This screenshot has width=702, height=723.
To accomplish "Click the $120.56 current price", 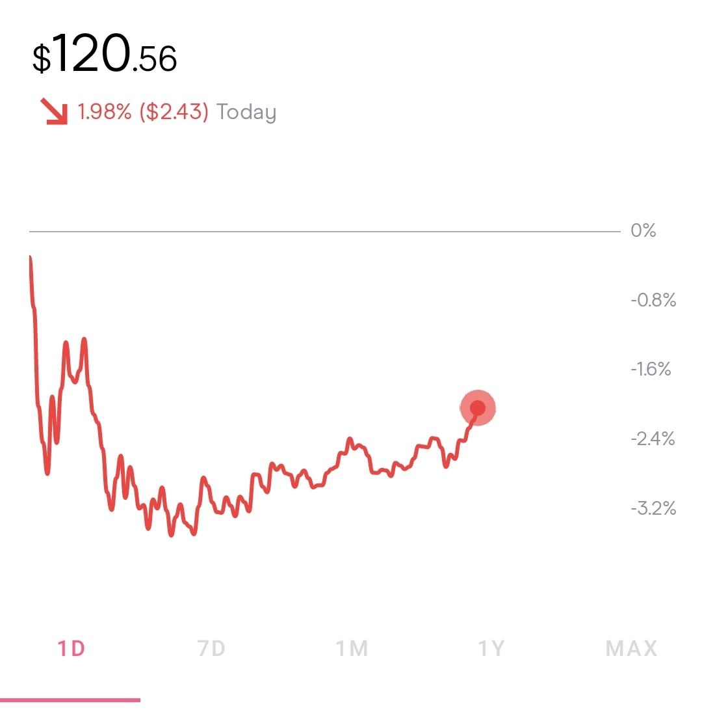I will (105, 54).
